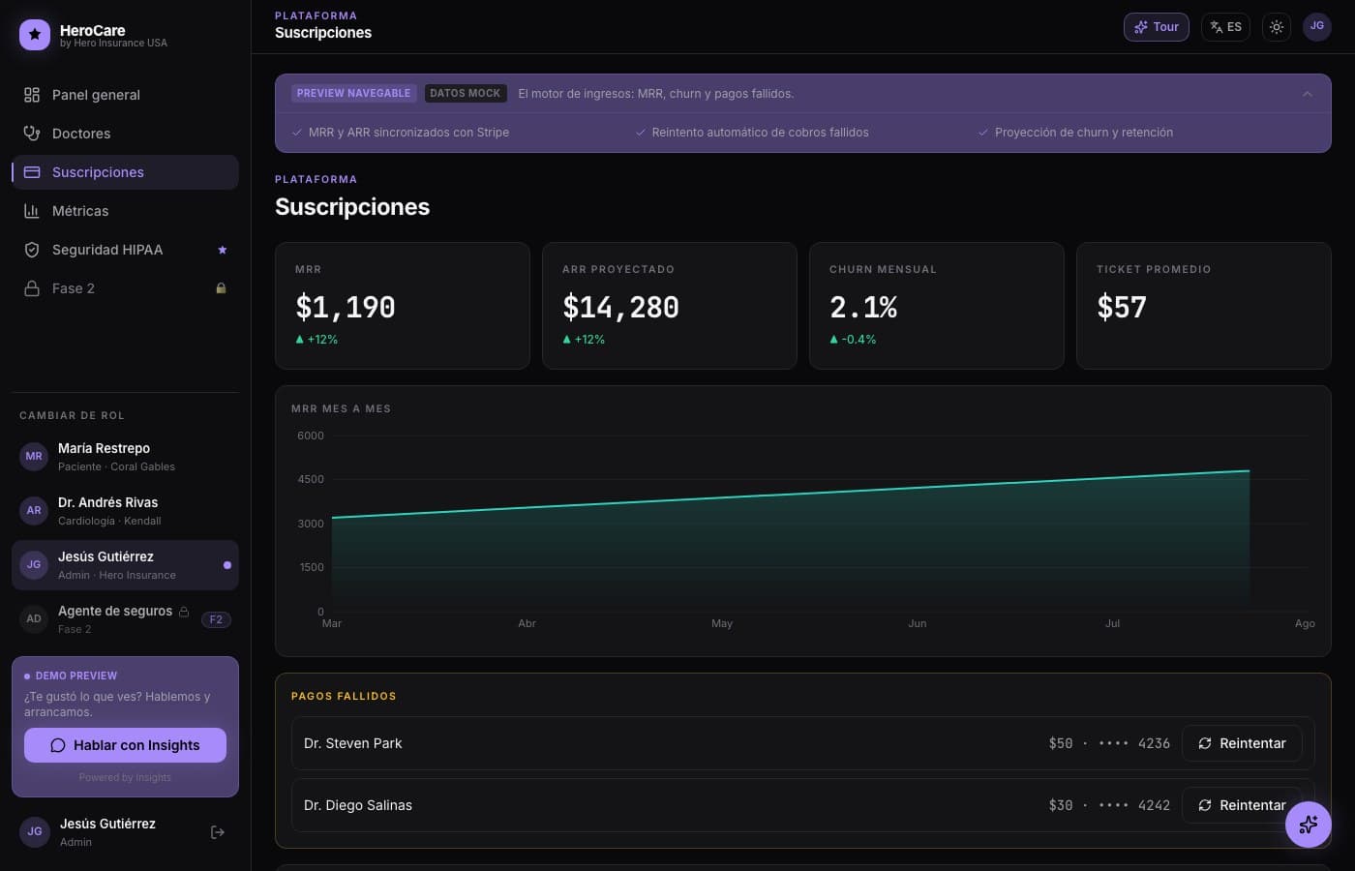Click the Dr. Steven Park name
1355x871 pixels.
click(x=352, y=743)
